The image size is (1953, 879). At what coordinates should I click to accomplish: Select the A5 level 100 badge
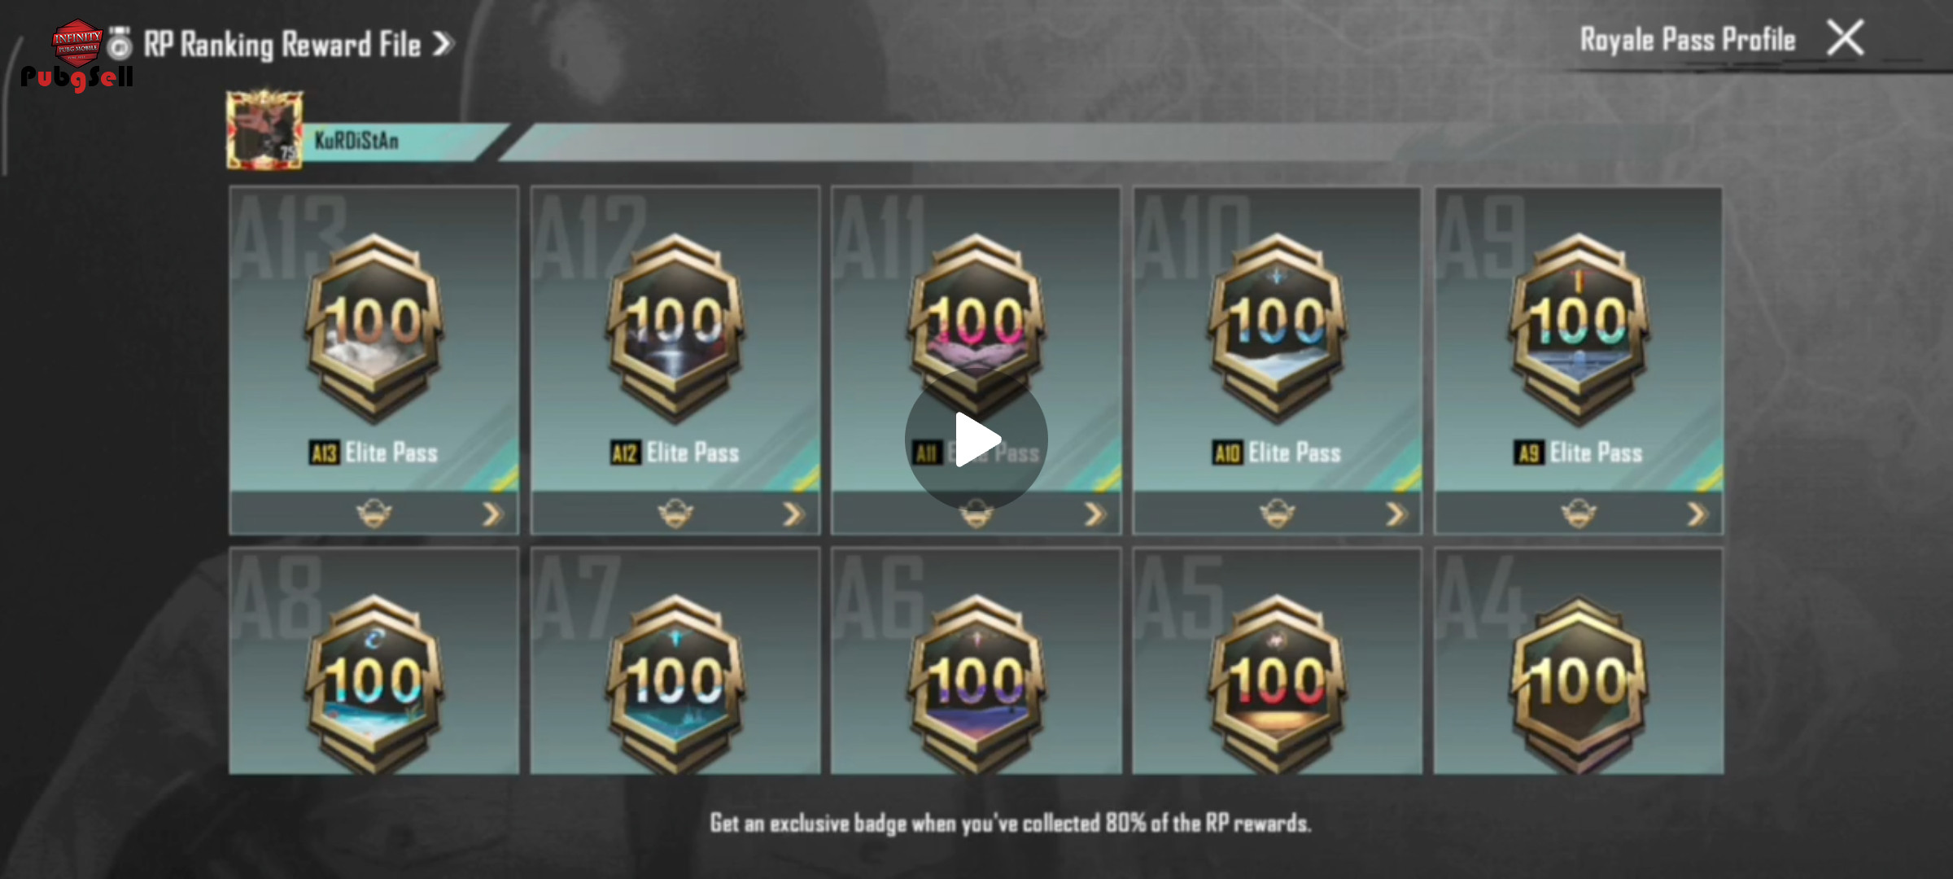[x=1278, y=684]
